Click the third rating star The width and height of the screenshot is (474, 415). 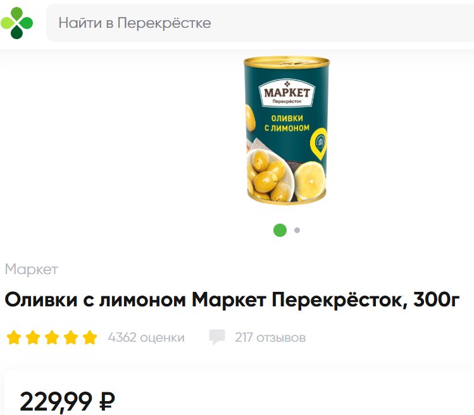coord(52,337)
